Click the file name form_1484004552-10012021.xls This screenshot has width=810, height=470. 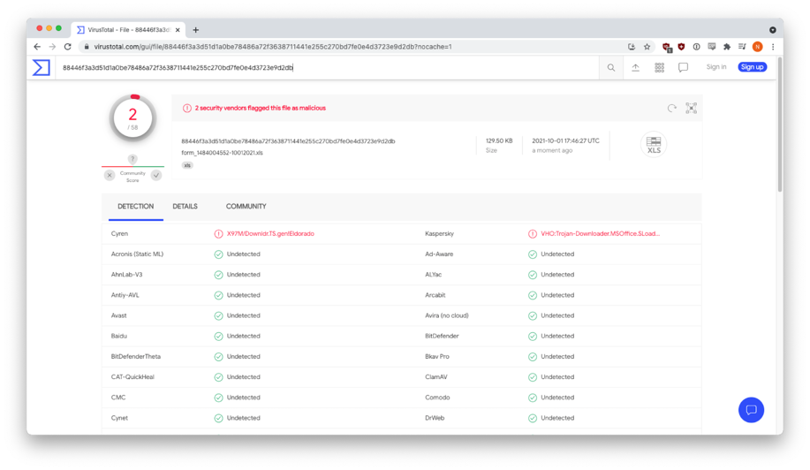222,153
